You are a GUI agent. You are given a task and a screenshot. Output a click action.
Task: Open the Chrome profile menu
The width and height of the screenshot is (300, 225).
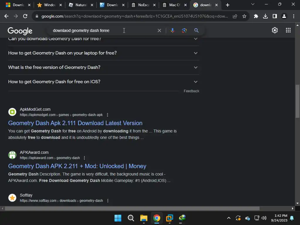pyautogui.click(x=284, y=16)
